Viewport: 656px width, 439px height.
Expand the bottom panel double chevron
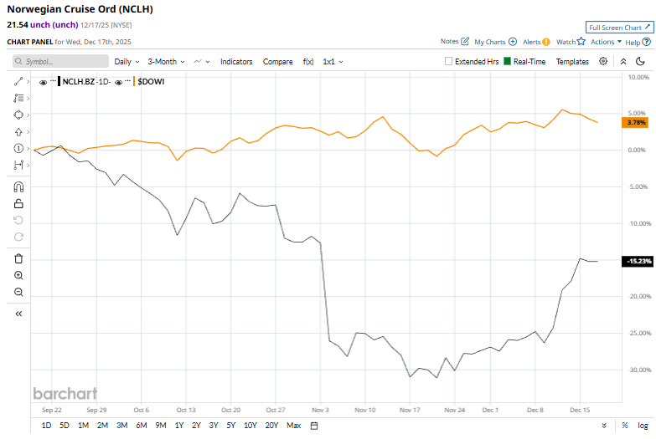[604, 426]
